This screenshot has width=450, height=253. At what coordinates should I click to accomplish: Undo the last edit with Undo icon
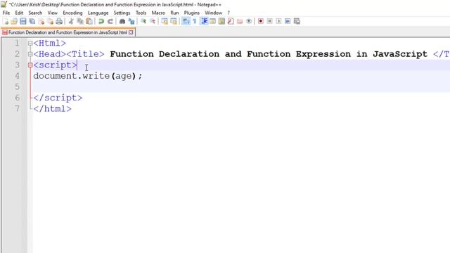tap(101, 21)
